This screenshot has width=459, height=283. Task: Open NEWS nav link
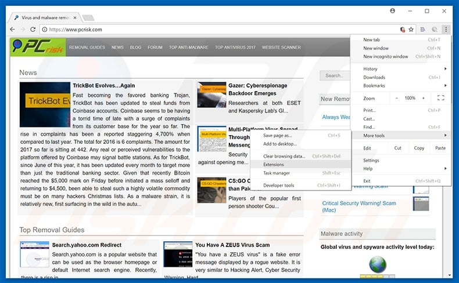[x=117, y=48]
